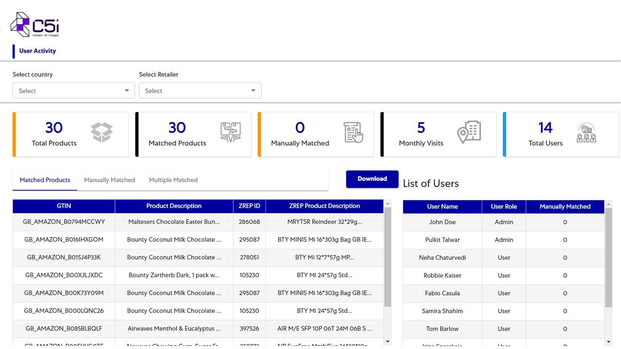Select GTIN GB_AMAZON_B0794MCCWY
Image resolution: width=621 pixels, height=349 pixels.
coord(64,222)
